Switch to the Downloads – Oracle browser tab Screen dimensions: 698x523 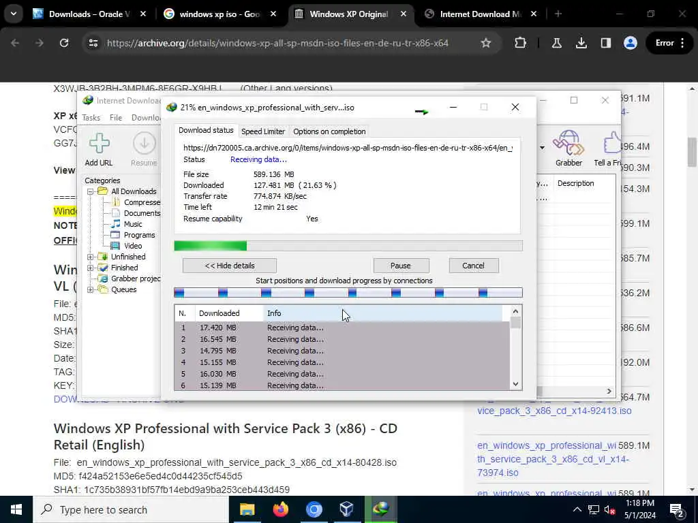(89, 14)
